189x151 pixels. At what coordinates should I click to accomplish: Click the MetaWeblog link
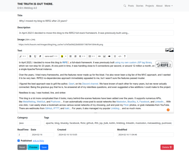point(29,102)
